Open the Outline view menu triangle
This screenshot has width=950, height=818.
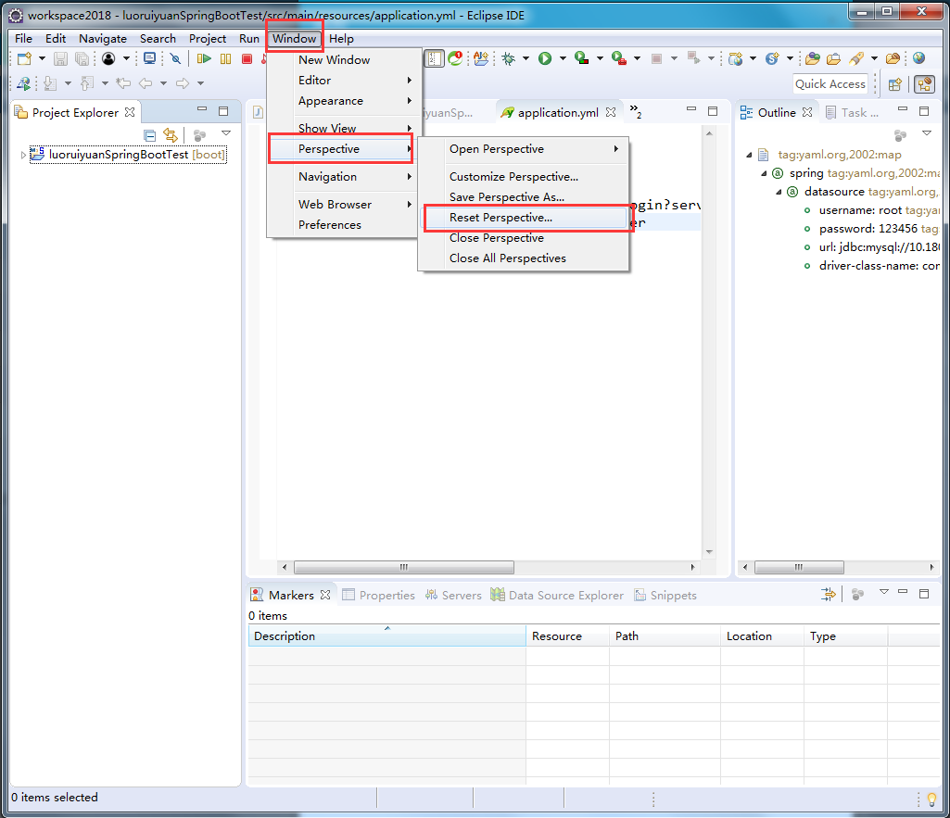927,133
